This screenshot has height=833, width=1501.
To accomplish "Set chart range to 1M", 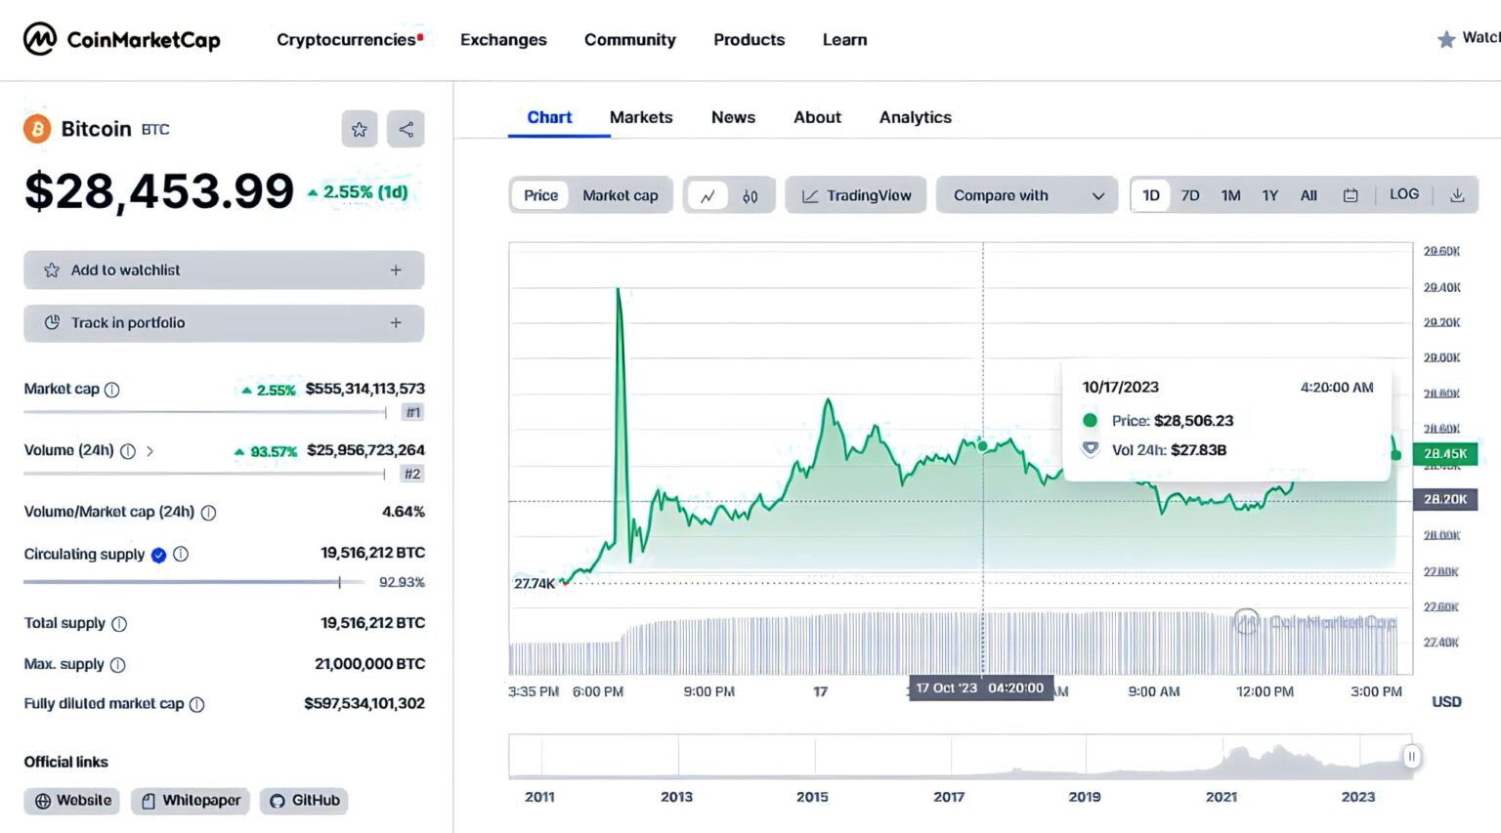I will tap(1231, 195).
